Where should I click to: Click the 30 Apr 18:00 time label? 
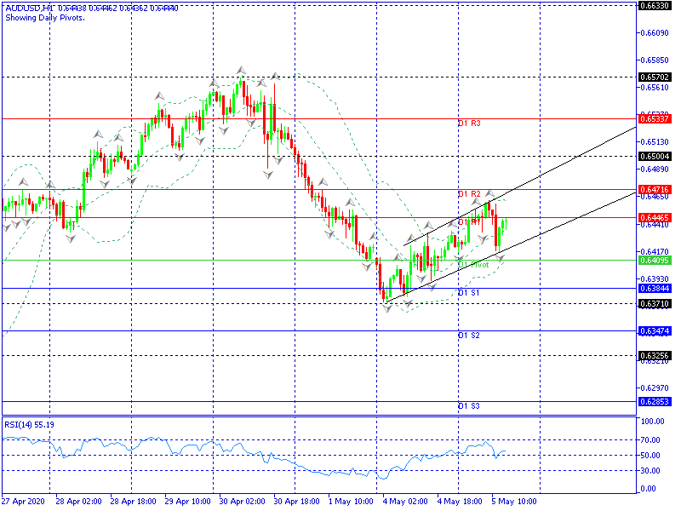point(296,502)
